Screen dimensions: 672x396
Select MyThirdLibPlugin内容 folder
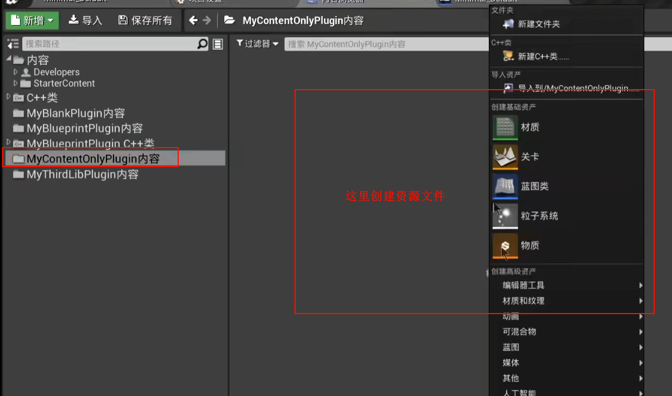(82, 174)
